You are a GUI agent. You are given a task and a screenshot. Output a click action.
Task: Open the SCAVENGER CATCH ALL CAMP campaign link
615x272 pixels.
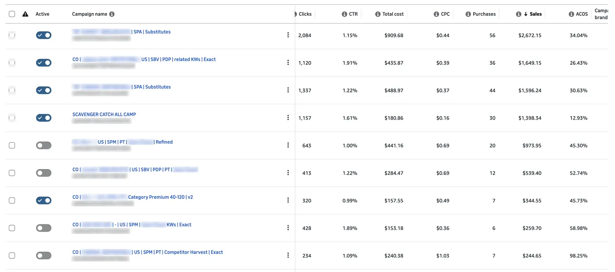pyautogui.click(x=104, y=114)
